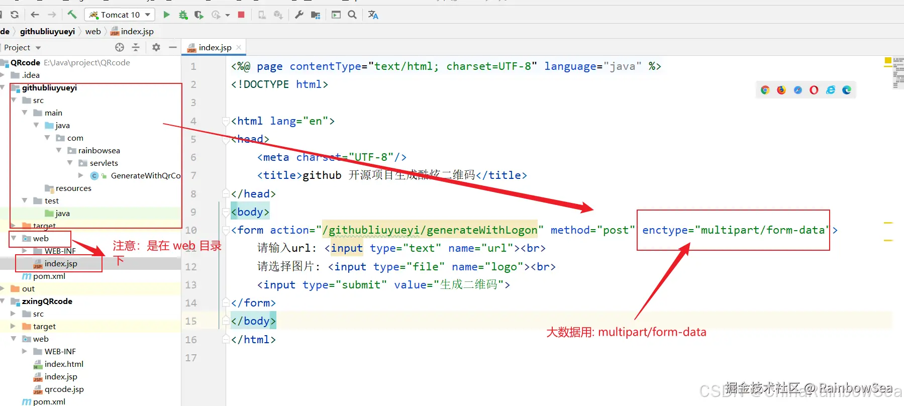Start debugging with the green bug icon
The width and height of the screenshot is (904, 406).
(183, 15)
